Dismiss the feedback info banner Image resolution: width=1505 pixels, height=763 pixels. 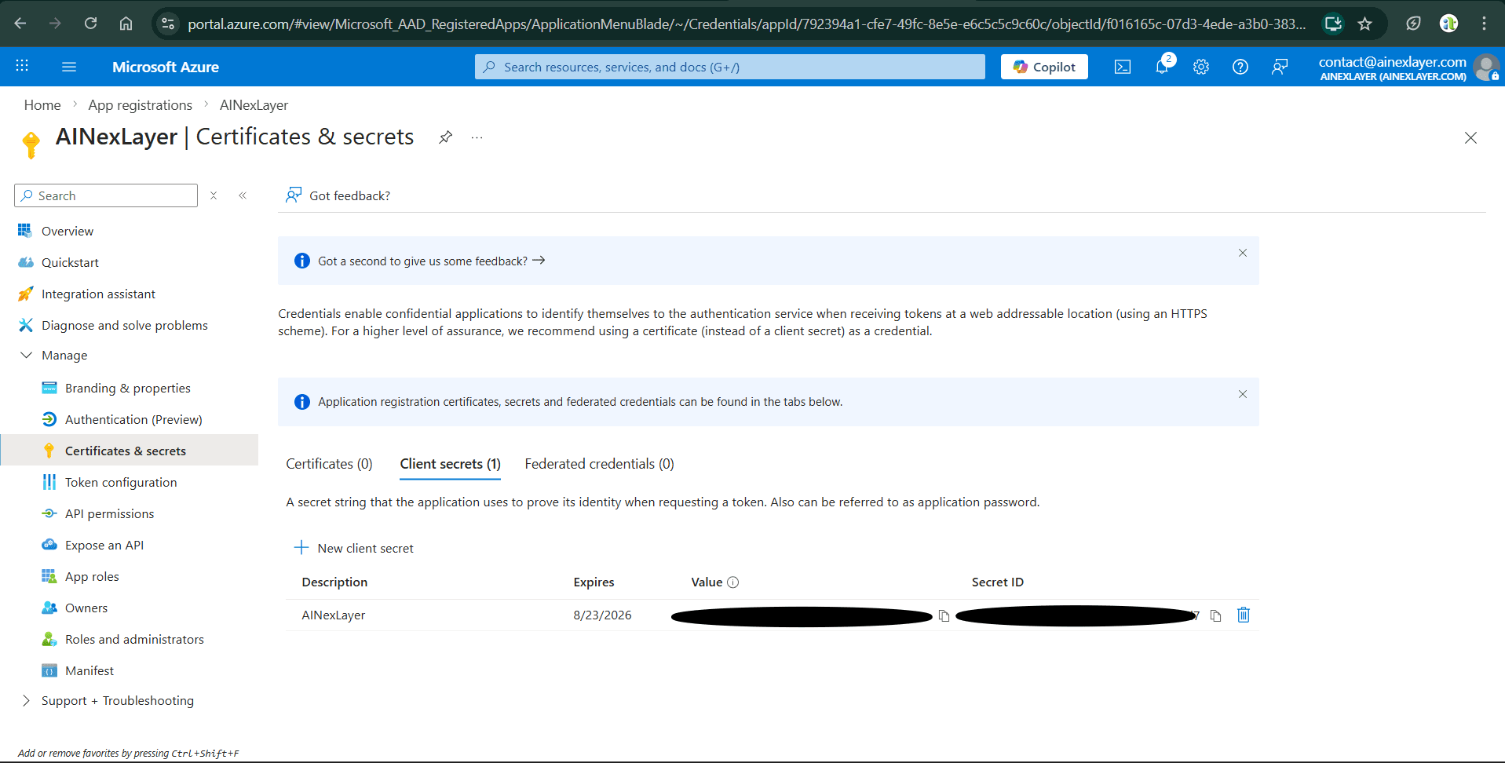[1243, 253]
